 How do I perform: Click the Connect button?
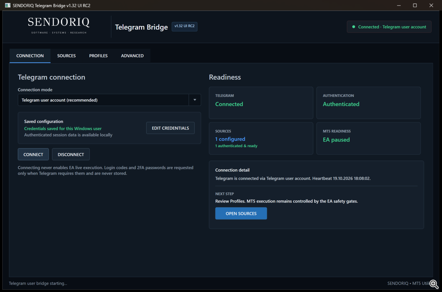(33, 155)
